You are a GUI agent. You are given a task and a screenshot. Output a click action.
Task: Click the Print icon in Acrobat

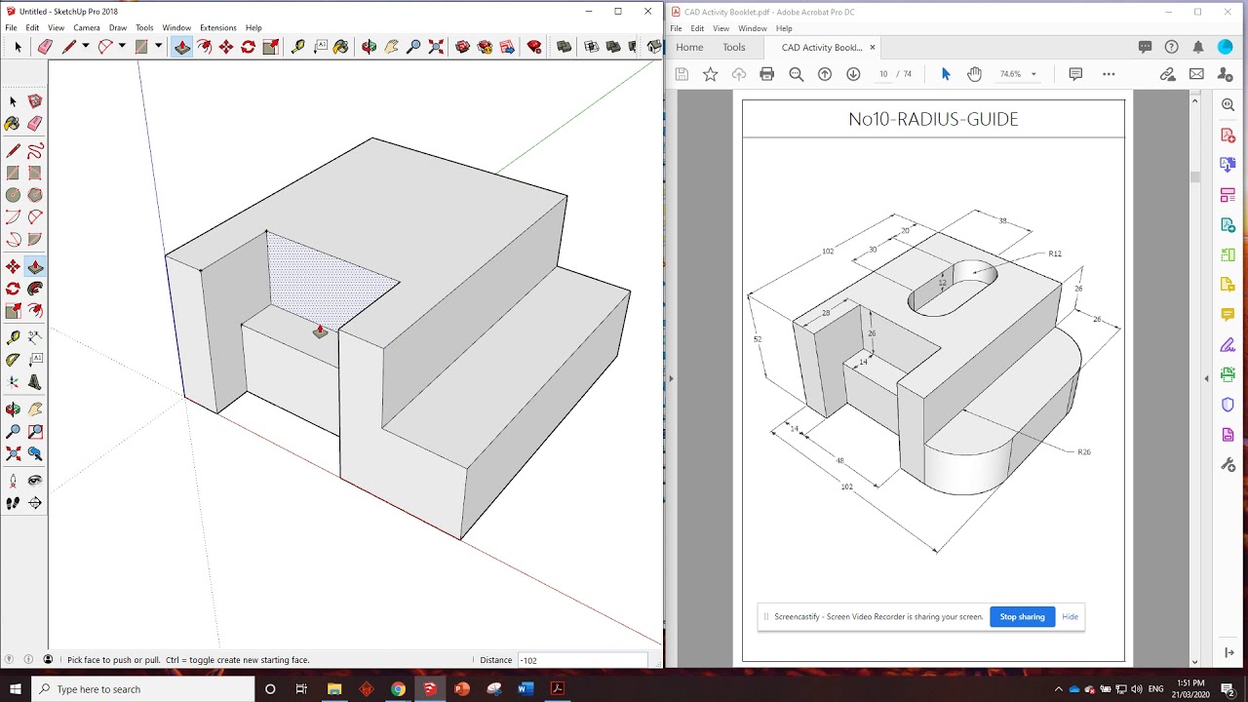pyautogui.click(x=767, y=74)
